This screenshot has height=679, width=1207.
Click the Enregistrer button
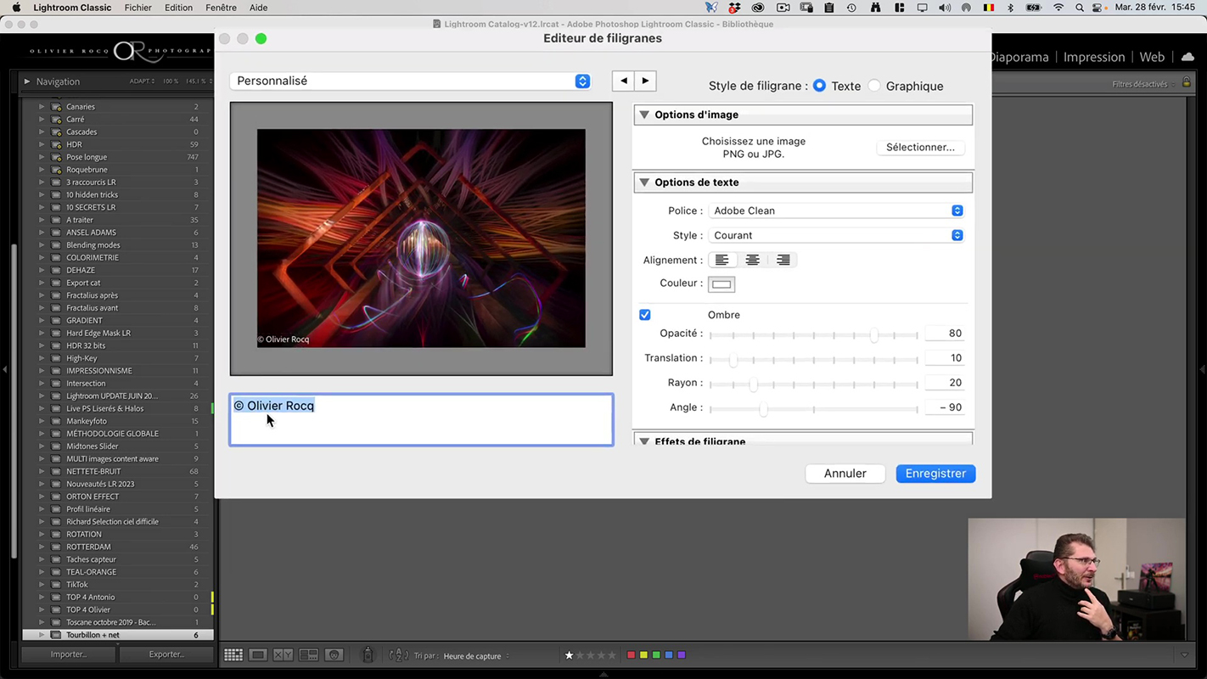coord(935,474)
